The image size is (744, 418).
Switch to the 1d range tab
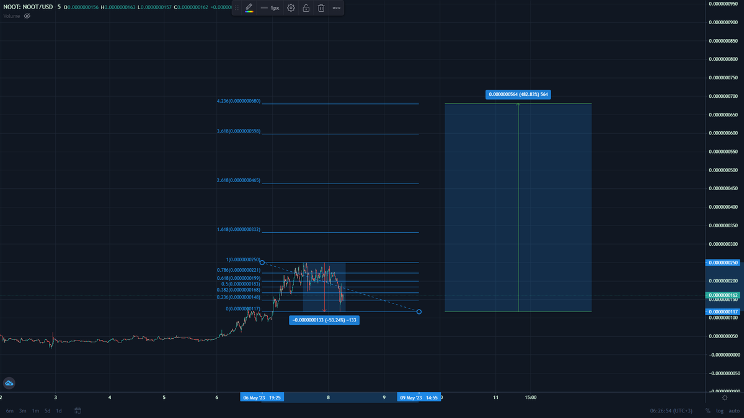(58, 411)
